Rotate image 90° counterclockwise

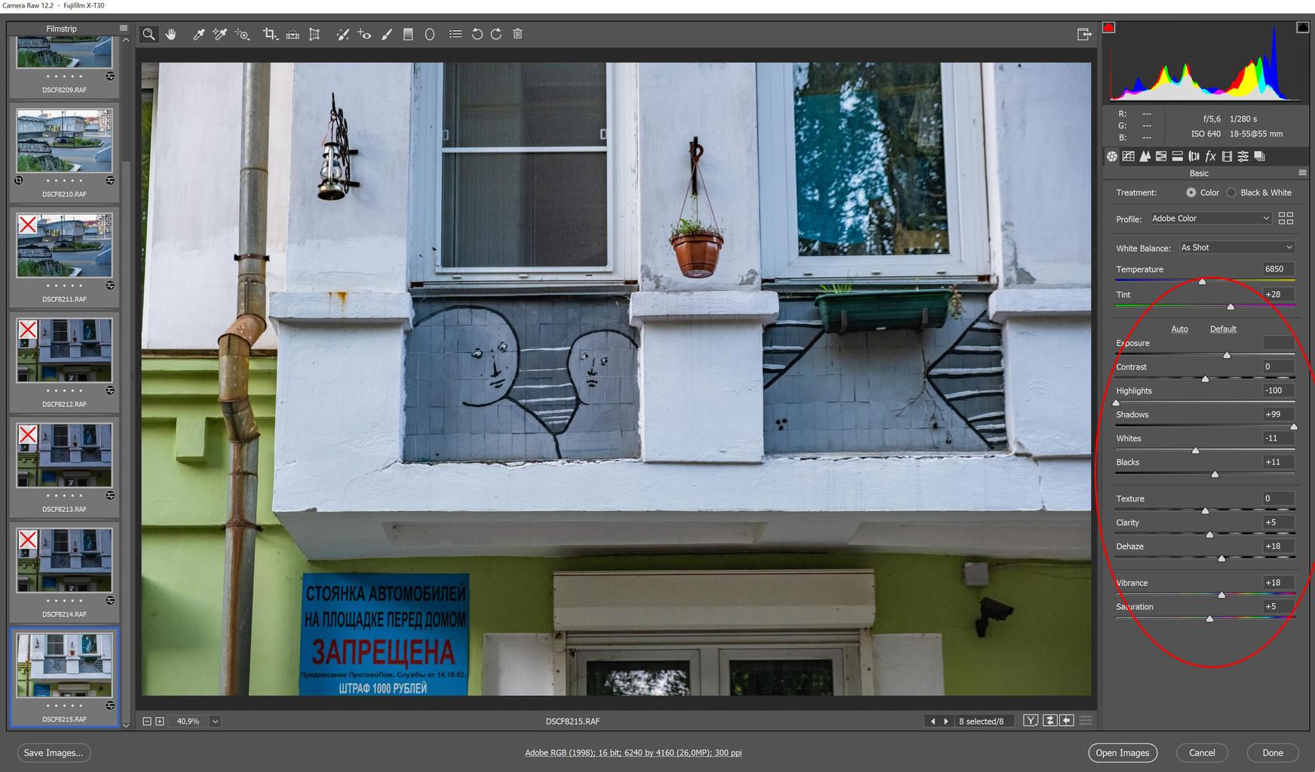click(477, 34)
